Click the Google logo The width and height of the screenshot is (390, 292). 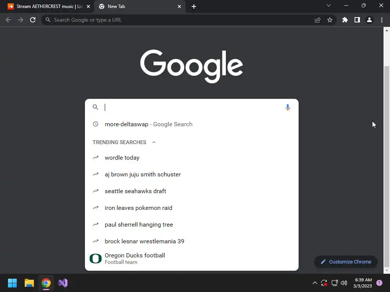pos(192,66)
